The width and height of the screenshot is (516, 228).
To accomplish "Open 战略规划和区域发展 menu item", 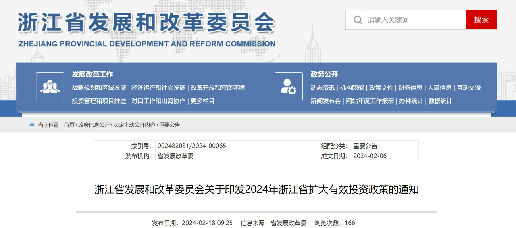I will 99,88.
